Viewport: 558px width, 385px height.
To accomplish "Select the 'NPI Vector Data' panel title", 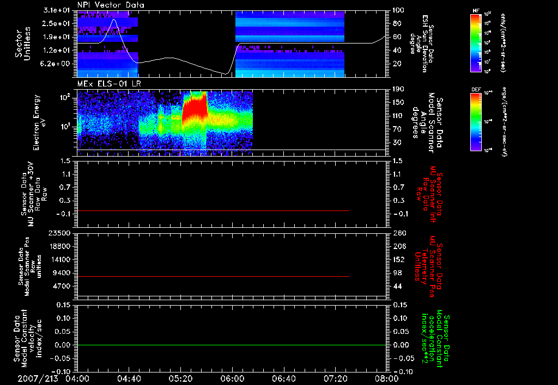I will tap(111, 5).
